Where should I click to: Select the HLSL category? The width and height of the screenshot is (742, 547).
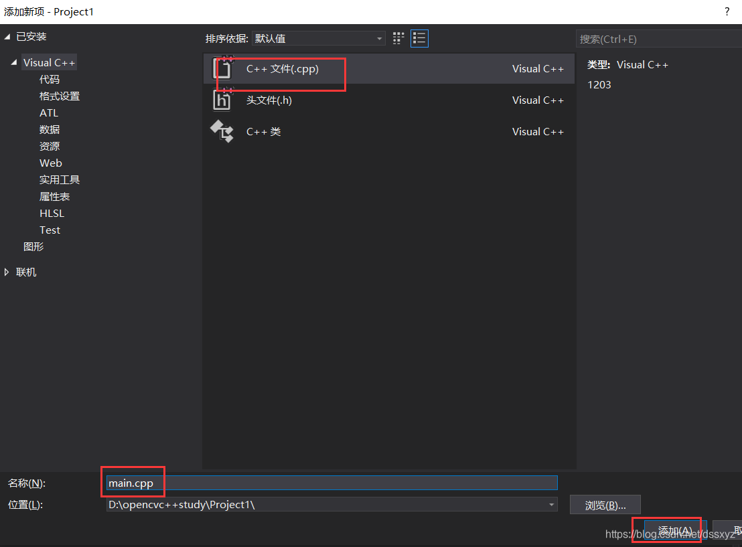[52, 214]
